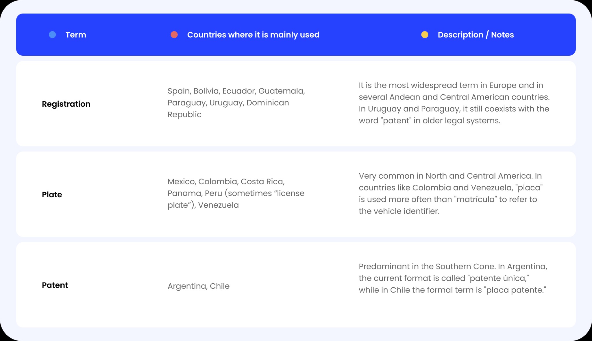Click Spain in the Registration country list

[x=179, y=91]
